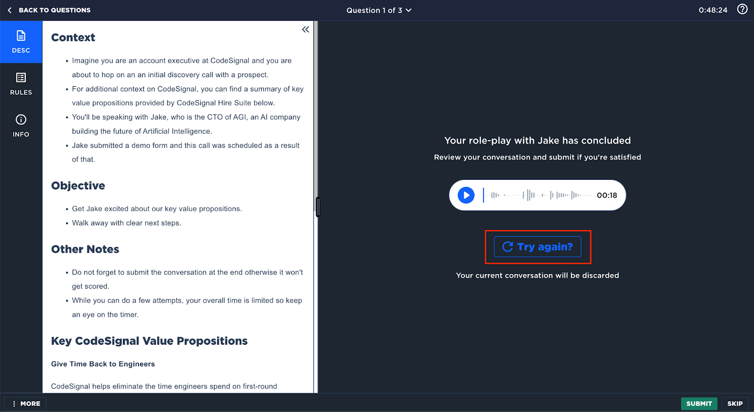Screen dimensions: 754x412
Task: Click the Try again? button
Action: tap(537, 247)
